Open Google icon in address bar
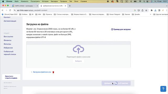 tap(135, 10)
